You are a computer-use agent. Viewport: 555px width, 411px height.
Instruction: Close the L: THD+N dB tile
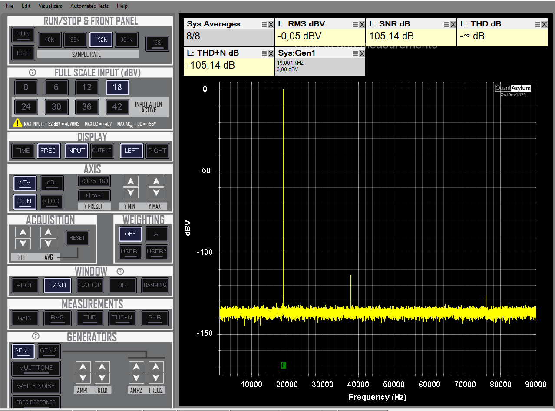click(x=271, y=54)
